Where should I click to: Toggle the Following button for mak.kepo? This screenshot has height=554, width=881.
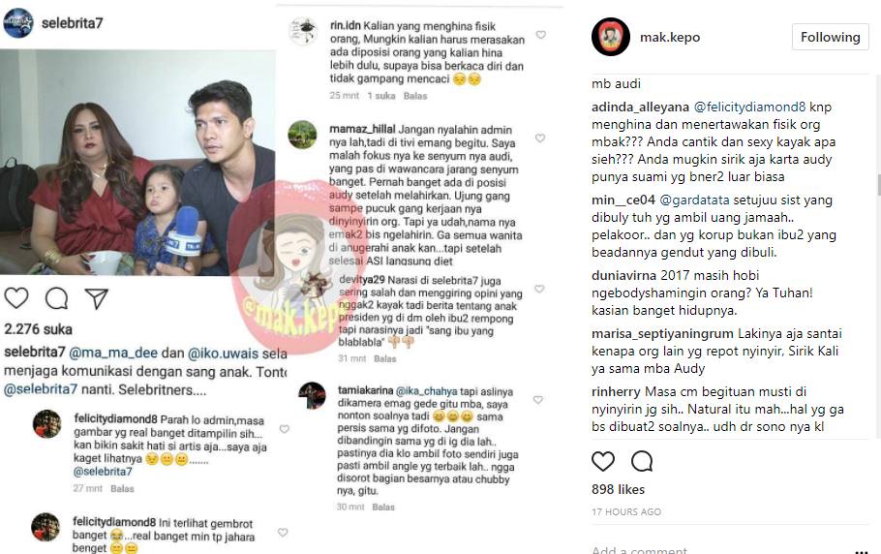831,37
